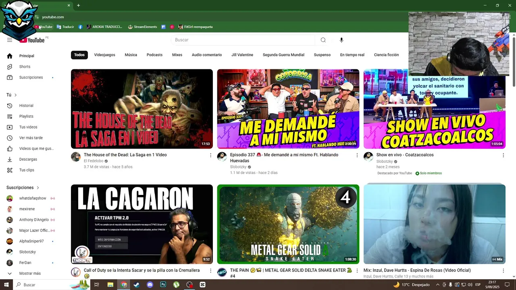Open the FitGirl reempaqueta bookmark
The image size is (516, 290).
[195, 27]
